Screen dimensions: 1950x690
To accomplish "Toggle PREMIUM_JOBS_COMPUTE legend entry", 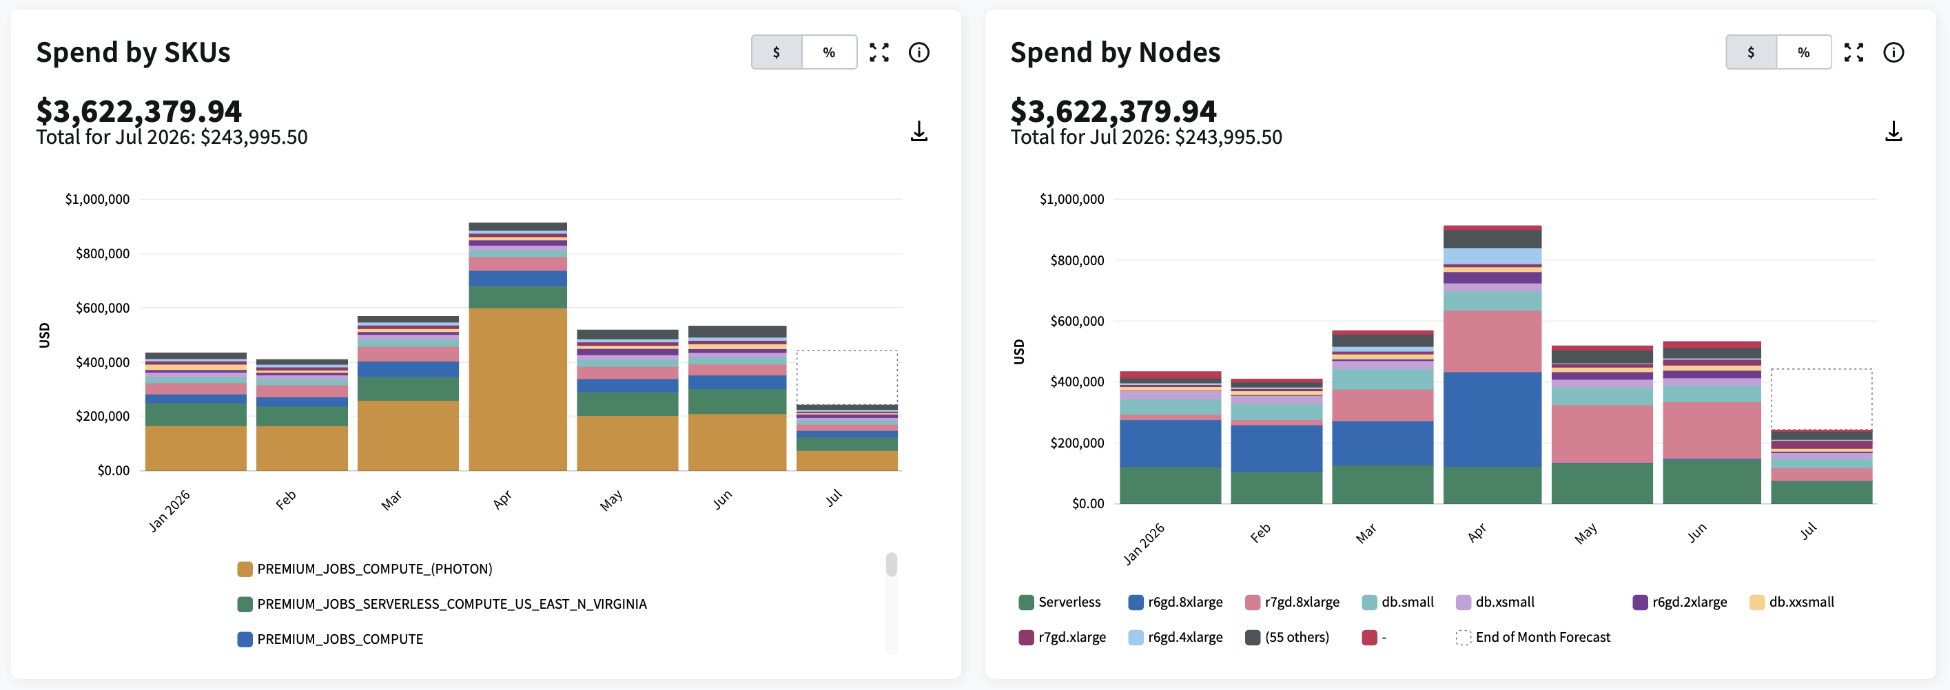I will [x=330, y=639].
